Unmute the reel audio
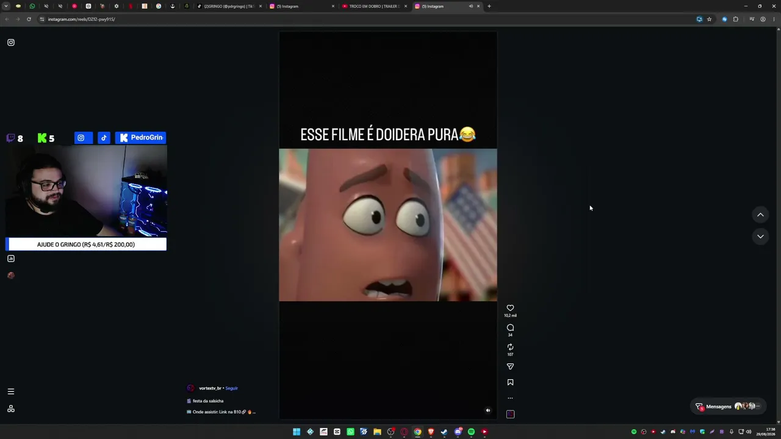The width and height of the screenshot is (781, 439). 488,410
